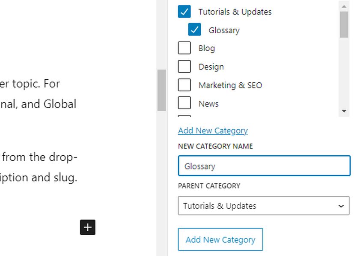Click the partially visible checkbox below News
The width and height of the screenshot is (354, 256).
coord(184,116)
